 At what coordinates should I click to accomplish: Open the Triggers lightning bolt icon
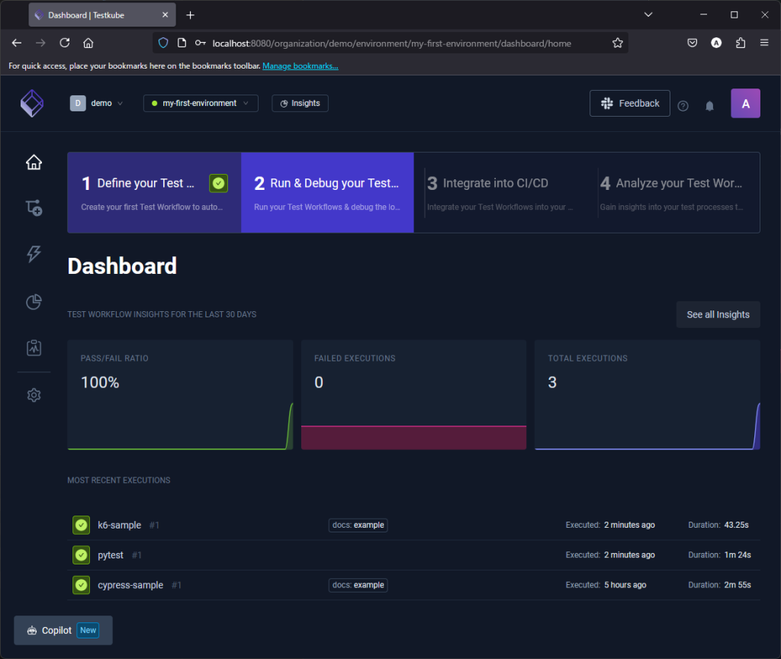34,254
